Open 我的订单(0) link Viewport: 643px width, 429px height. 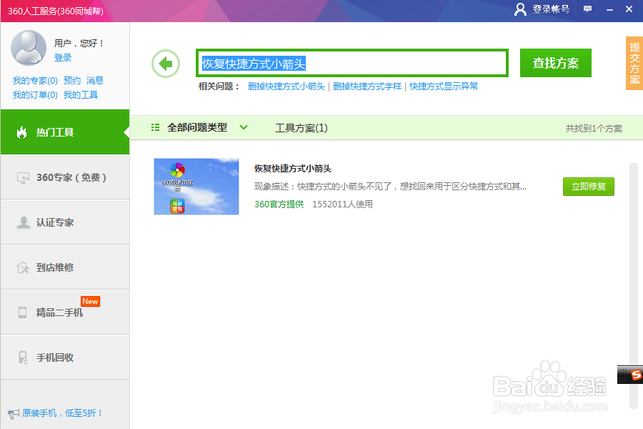[x=35, y=95]
